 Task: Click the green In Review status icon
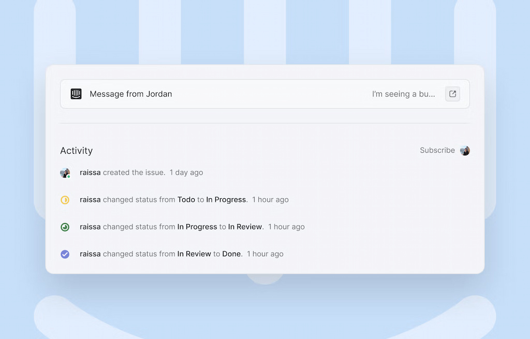pos(65,227)
